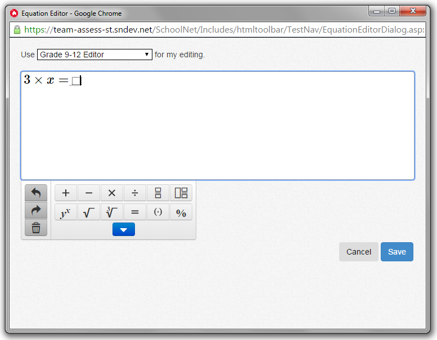This screenshot has width=437, height=340.
Task: Insert a mixed number template
Action: tap(181, 193)
